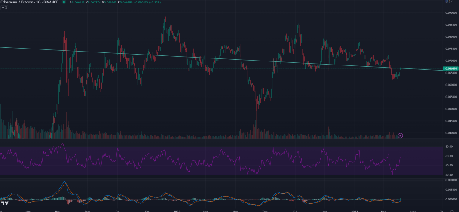Click the RSI 20.00 scale level

(450, 175)
